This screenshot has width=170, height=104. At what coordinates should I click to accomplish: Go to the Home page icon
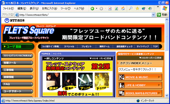tap(123, 9)
